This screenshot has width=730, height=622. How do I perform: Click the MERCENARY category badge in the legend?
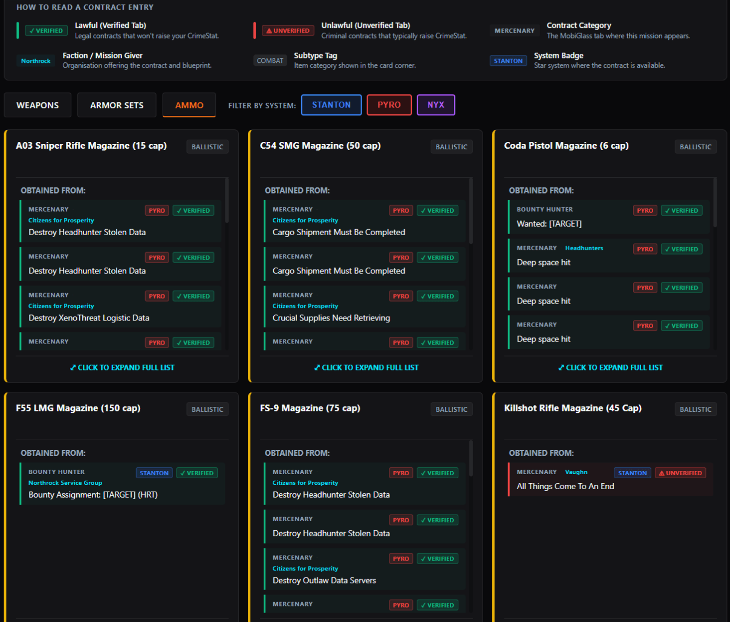click(514, 30)
